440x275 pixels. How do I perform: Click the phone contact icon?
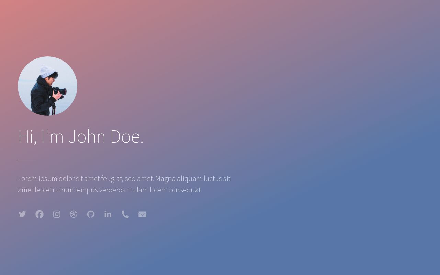[x=125, y=214]
